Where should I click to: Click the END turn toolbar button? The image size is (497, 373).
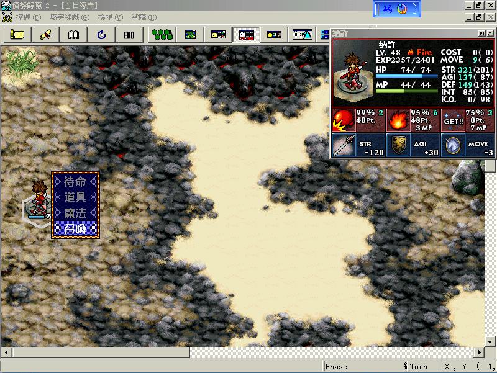point(129,35)
